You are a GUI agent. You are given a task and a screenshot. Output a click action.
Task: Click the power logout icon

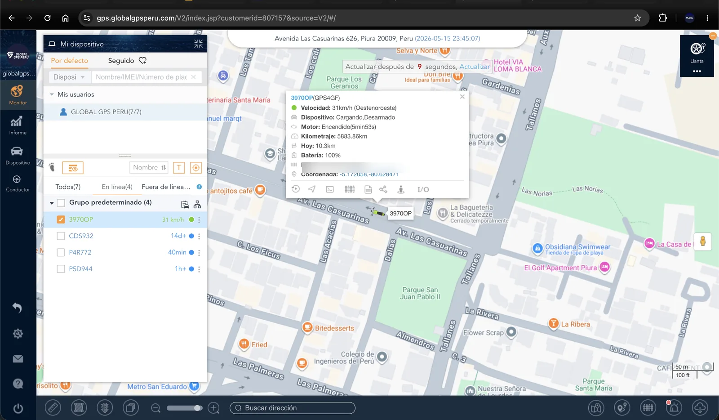(18, 409)
